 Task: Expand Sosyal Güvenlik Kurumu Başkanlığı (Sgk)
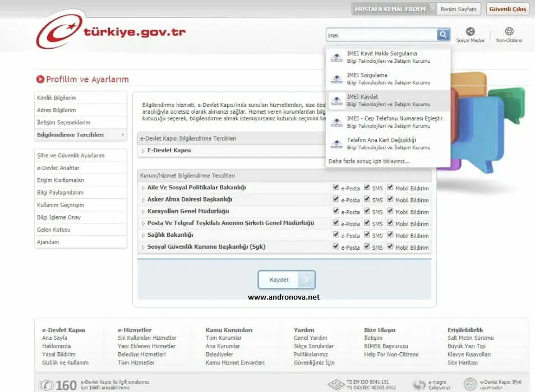pyautogui.click(x=144, y=247)
